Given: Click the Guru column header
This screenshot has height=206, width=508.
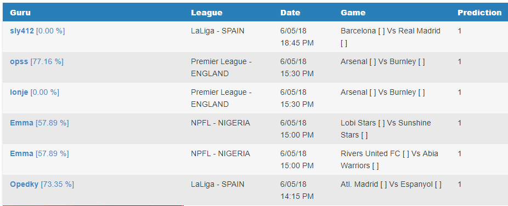Looking at the screenshot, I should point(20,13).
